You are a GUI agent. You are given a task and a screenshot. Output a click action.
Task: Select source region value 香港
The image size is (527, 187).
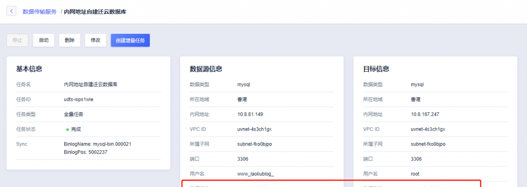click(x=242, y=99)
